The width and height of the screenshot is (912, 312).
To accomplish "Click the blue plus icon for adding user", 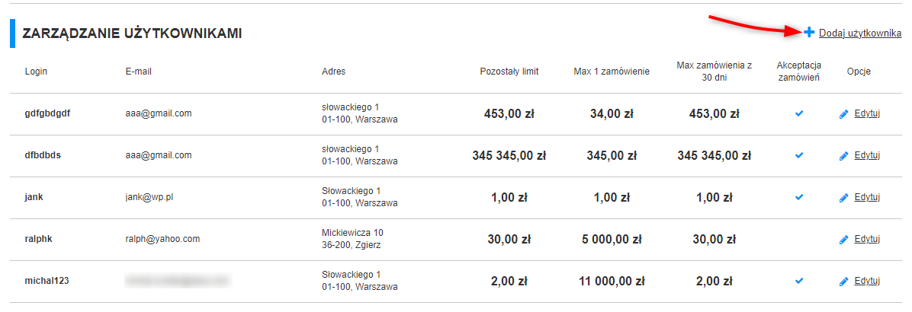I will click(808, 33).
